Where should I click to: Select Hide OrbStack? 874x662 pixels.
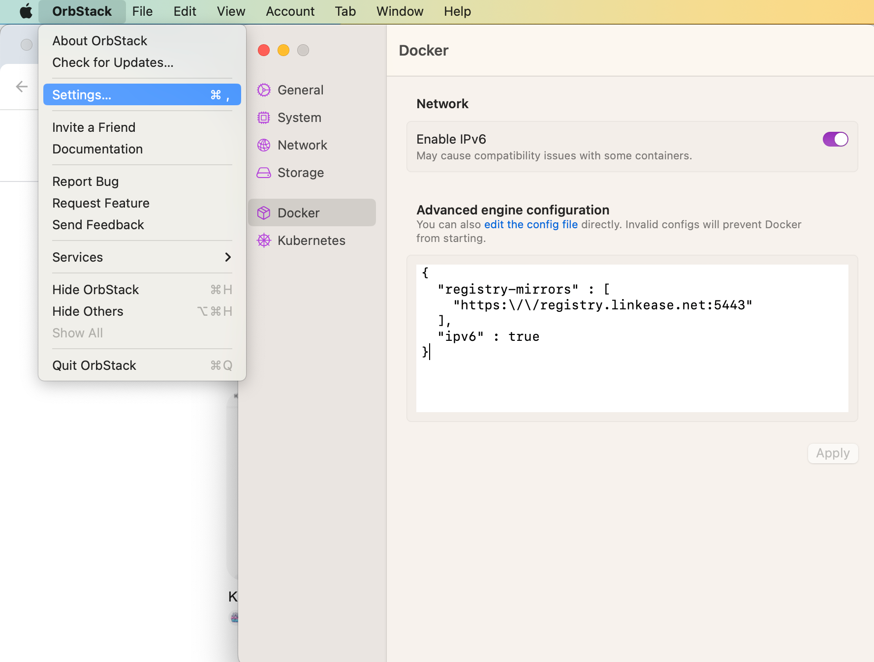(x=142, y=290)
